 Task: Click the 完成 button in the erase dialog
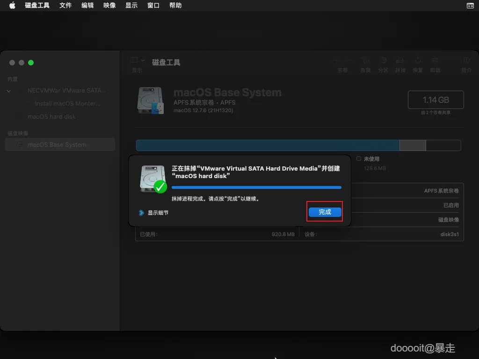tap(325, 212)
